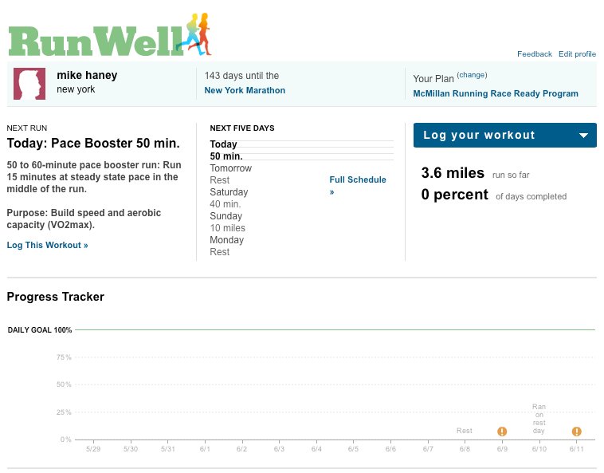Viewport: 604px width, 473px height.
Task: Open the Feedback link
Action: pos(534,54)
